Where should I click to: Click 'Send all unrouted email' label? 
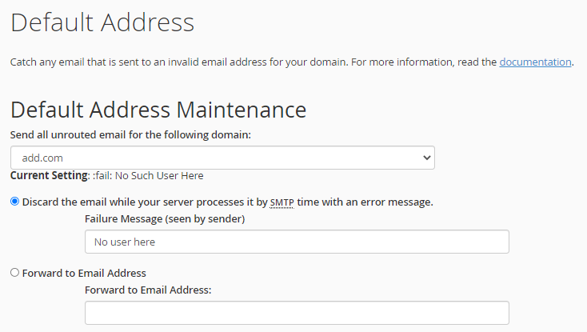click(130, 134)
